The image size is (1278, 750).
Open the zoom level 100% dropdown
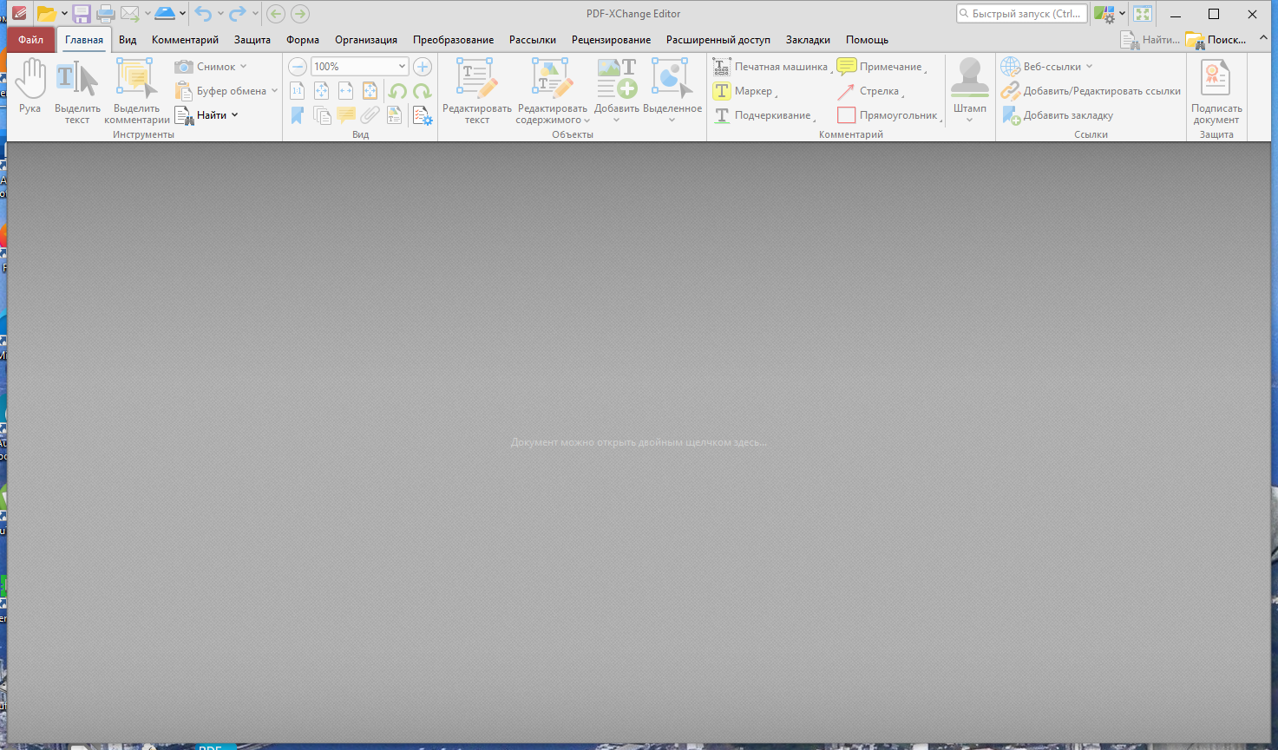[x=402, y=67]
